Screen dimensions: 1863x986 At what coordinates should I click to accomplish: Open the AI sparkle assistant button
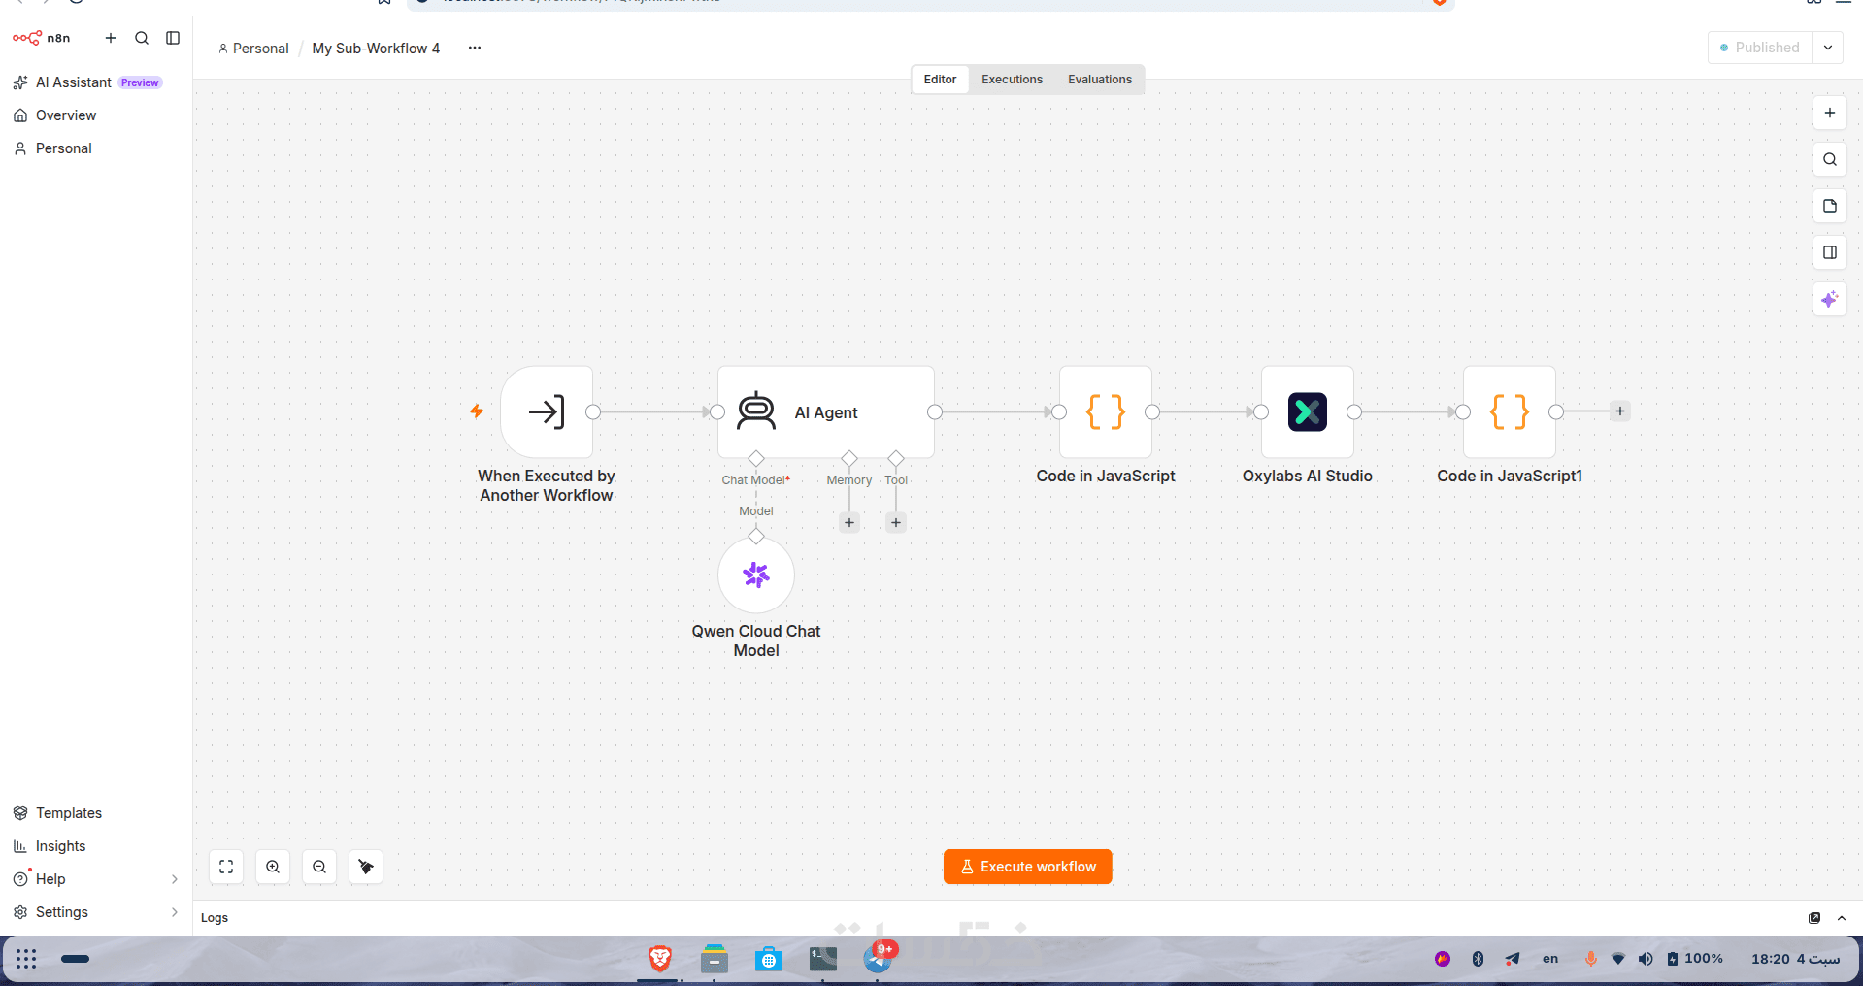tap(1830, 299)
